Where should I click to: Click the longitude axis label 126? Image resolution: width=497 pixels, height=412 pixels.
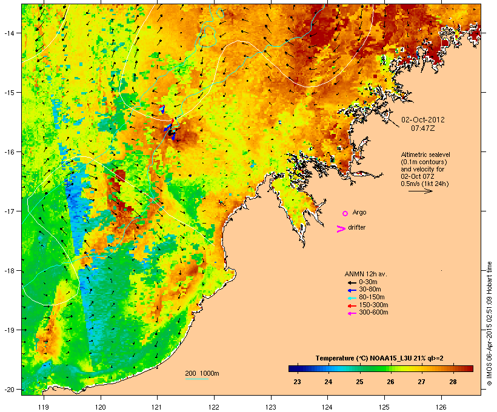coord(441,407)
